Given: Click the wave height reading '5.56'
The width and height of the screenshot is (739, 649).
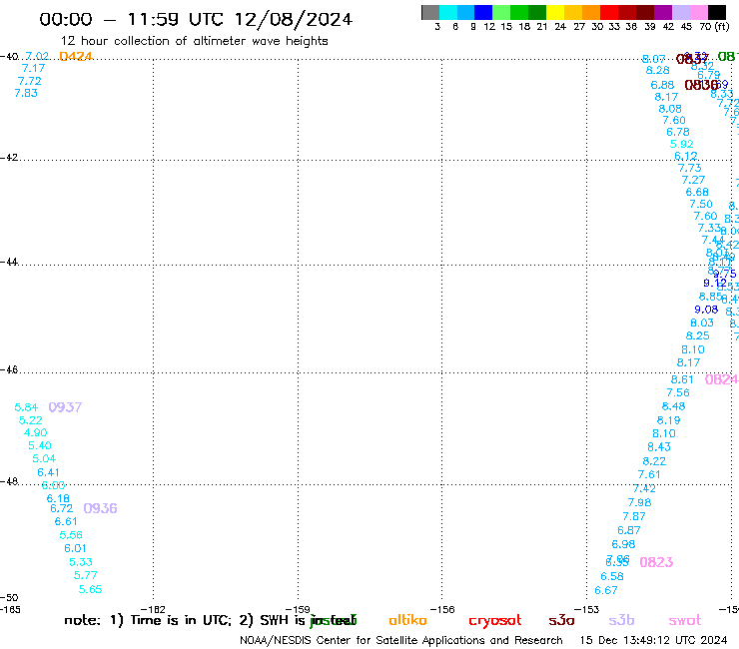Looking at the screenshot, I should pyautogui.click(x=71, y=535).
